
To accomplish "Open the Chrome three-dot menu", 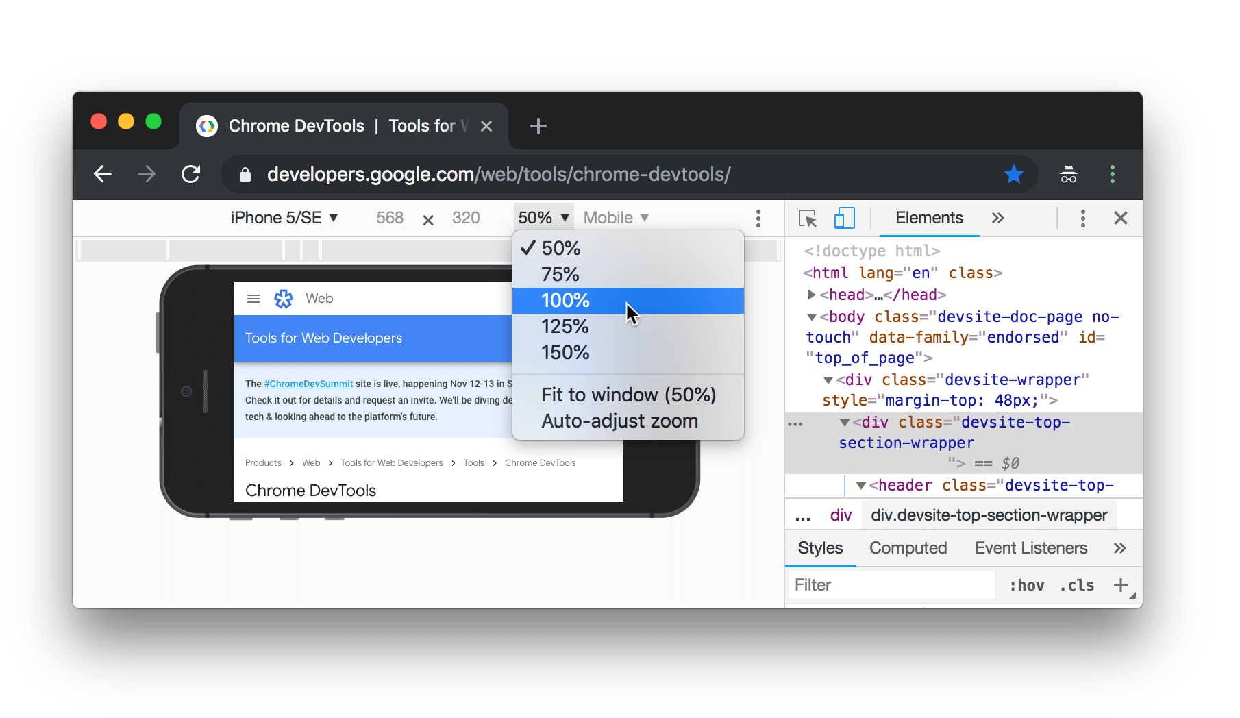I will (x=1112, y=175).
